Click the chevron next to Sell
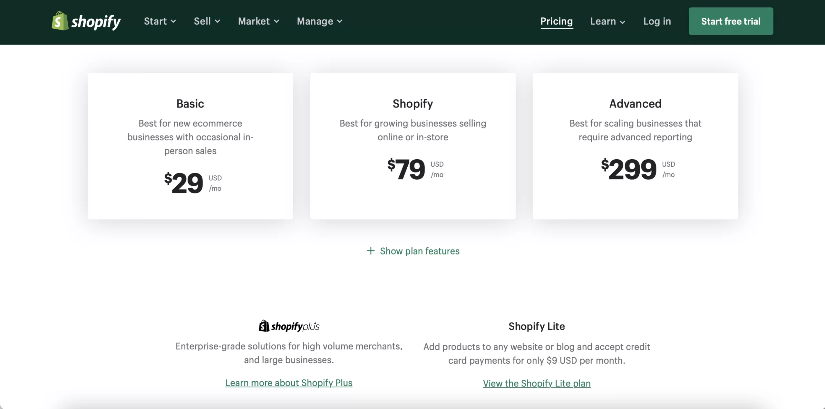 click(x=218, y=22)
